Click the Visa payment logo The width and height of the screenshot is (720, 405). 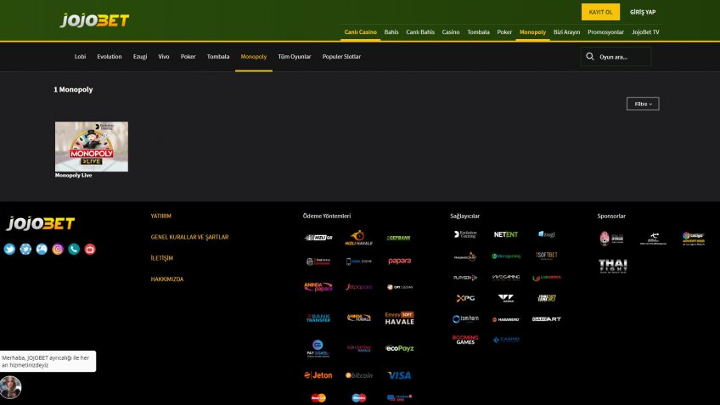pos(399,374)
